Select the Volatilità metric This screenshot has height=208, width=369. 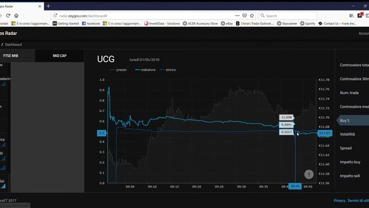pyautogui.click(x=347, y=134)
